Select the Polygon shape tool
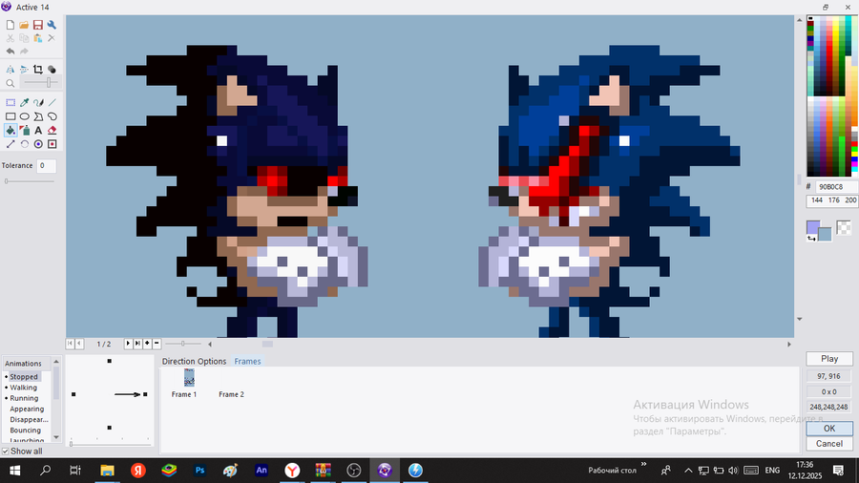Image resolution: width=859 pixels, height=483 pixels. click(x=38, y=116)
